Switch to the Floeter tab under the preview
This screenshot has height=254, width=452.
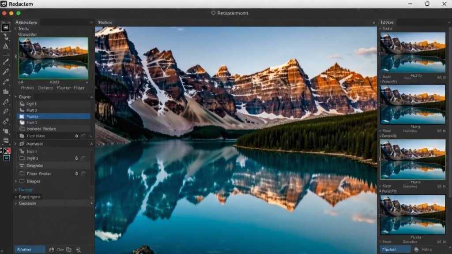pos(64,88)
